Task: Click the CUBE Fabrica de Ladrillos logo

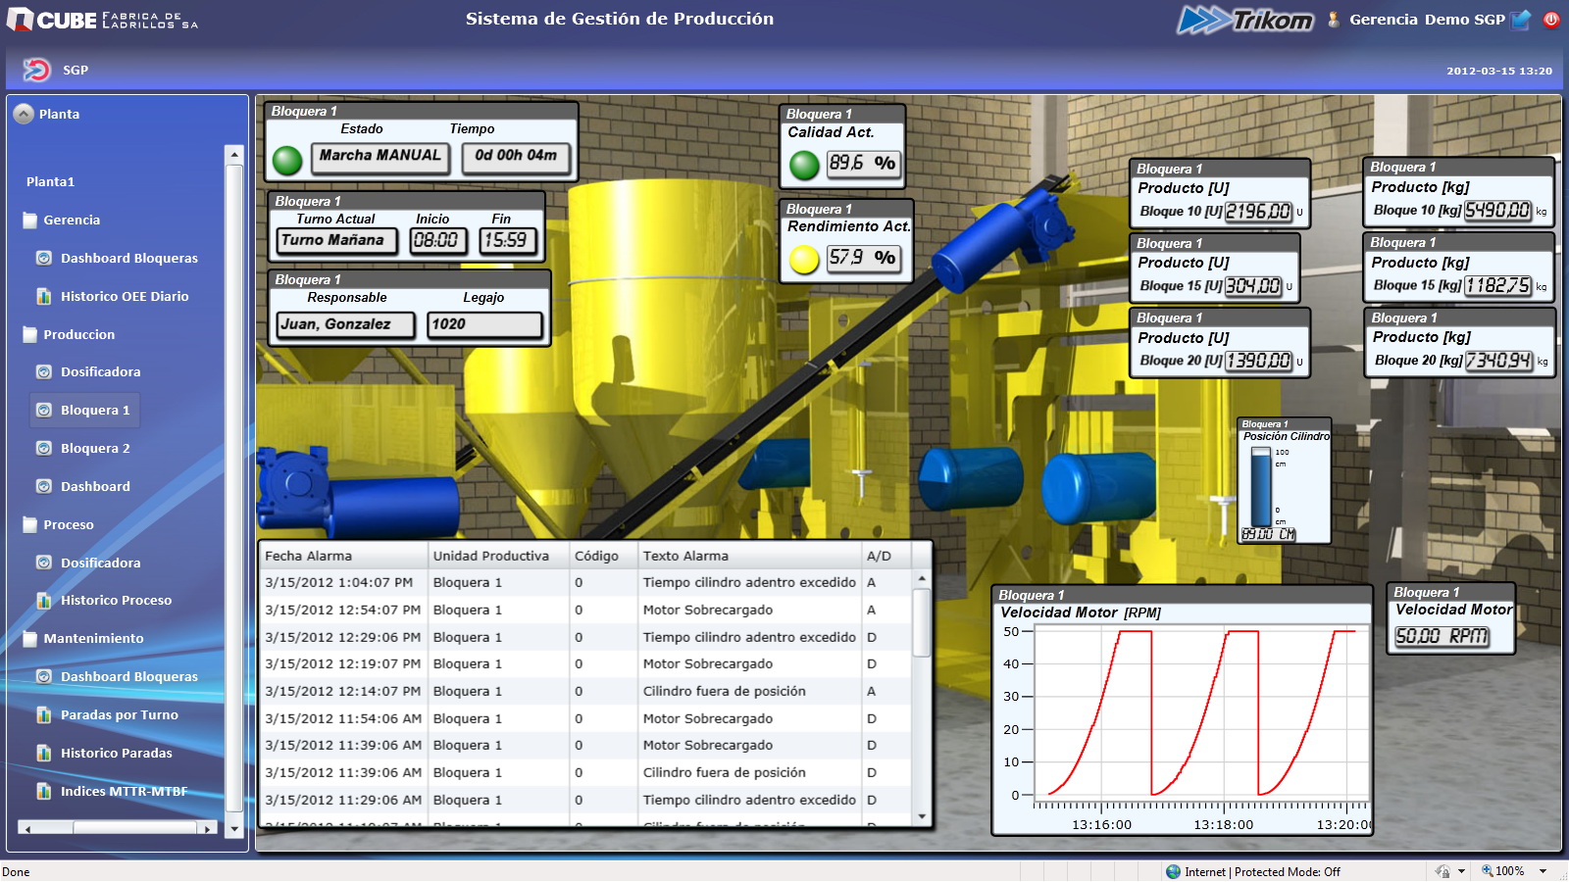Action: pyautogui.click(x=102, y=20)
